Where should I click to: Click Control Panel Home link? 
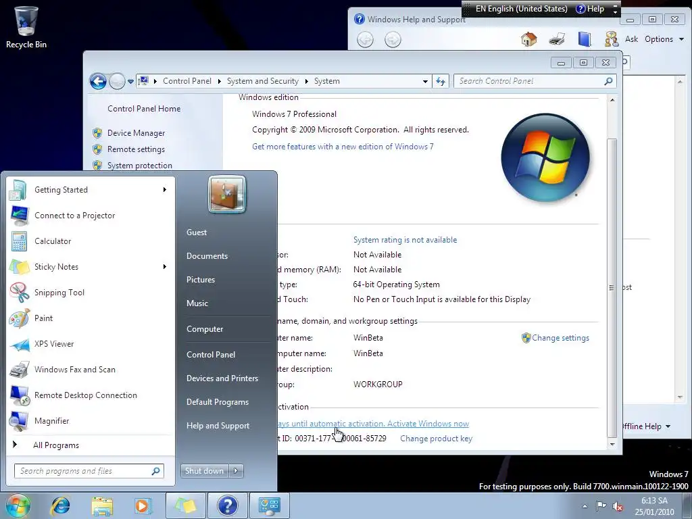click(144, 109)
